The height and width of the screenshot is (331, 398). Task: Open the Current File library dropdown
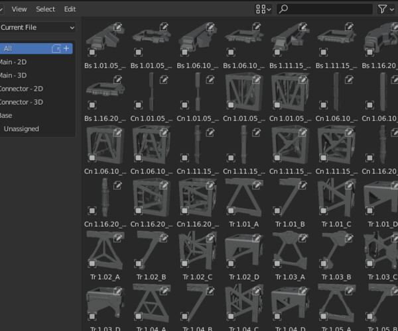point(37,27)
